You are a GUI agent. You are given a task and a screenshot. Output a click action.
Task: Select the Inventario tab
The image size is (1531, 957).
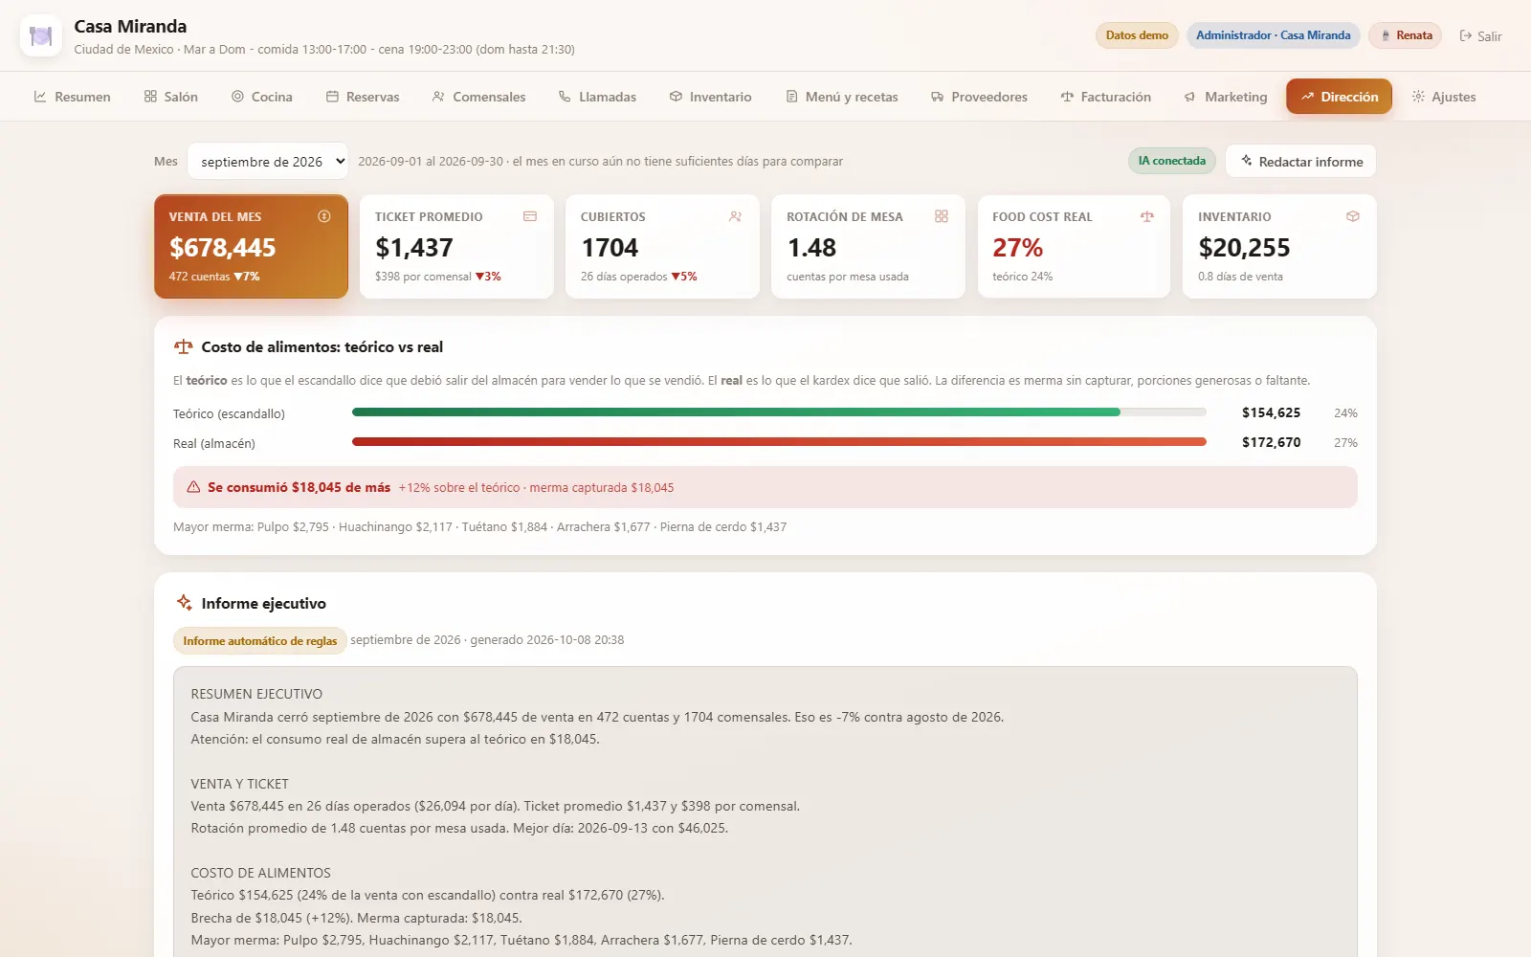click(710, 97)
